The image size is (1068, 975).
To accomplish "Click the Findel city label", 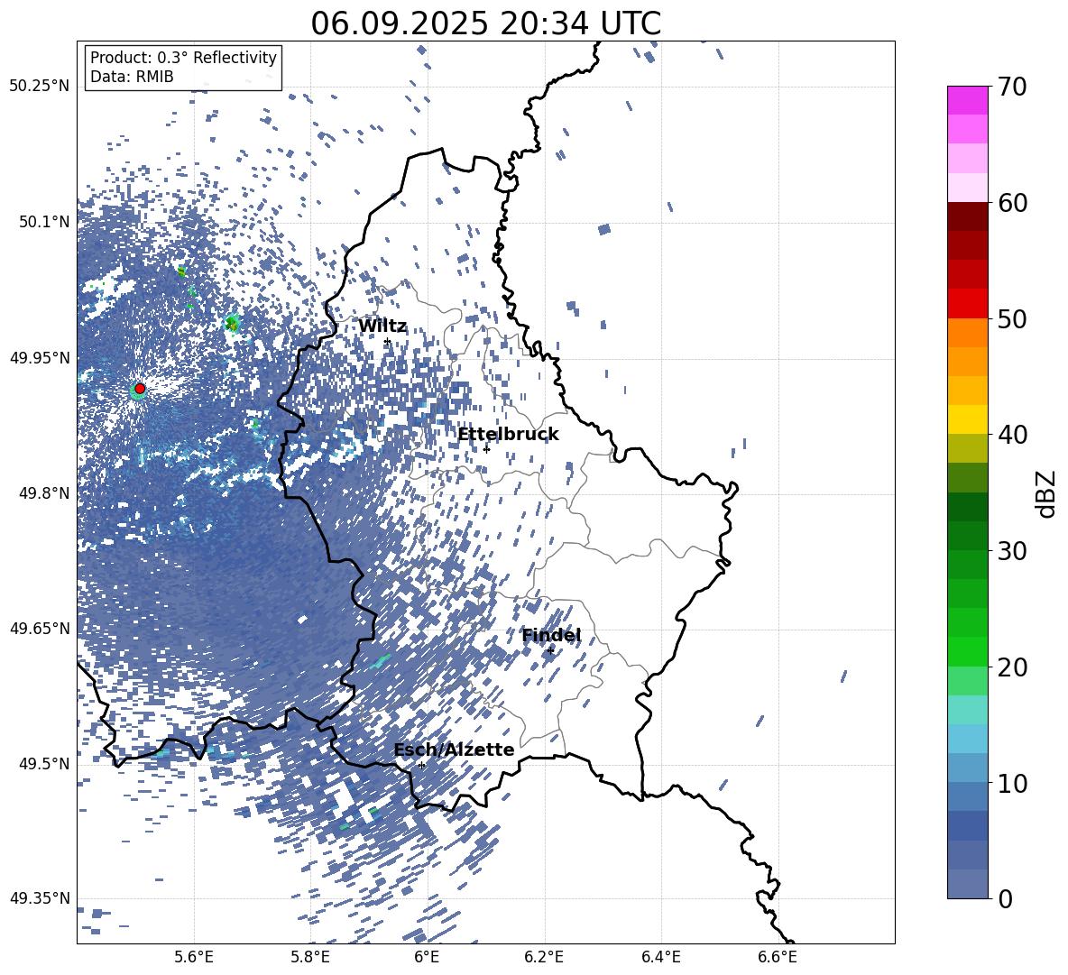I will tap(551, 635).
